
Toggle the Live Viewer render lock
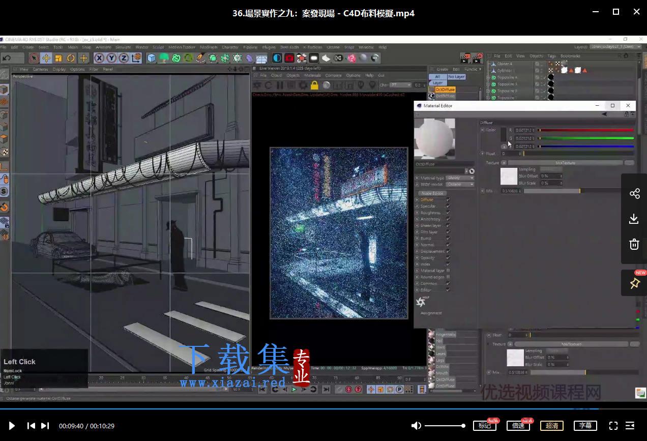pyautogui.click(x=314, y=85)
